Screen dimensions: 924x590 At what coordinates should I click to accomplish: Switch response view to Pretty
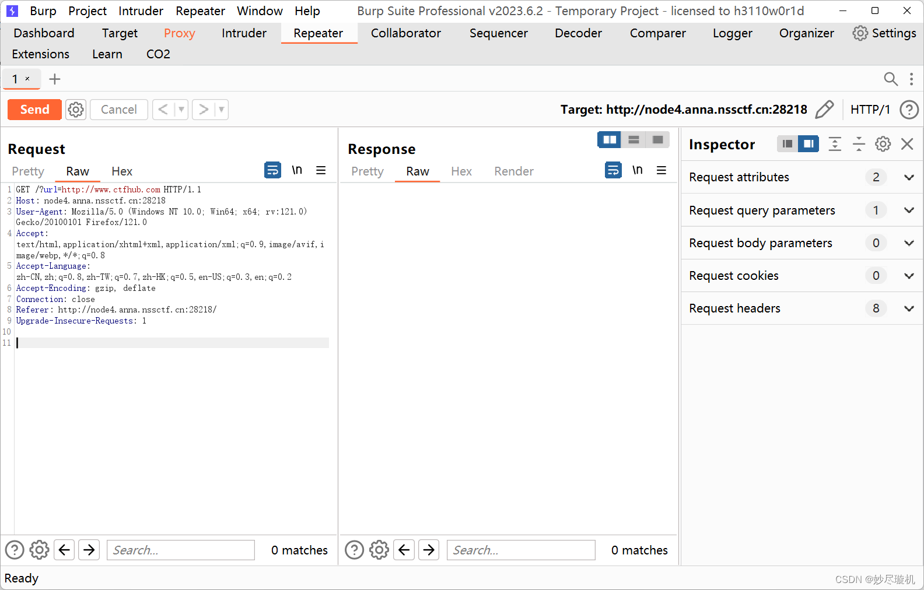pos(367,171)
